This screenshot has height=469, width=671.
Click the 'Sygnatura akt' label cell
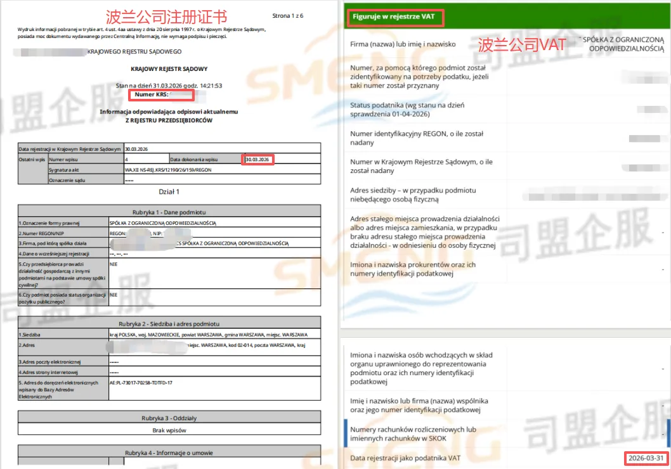point(86,170)
